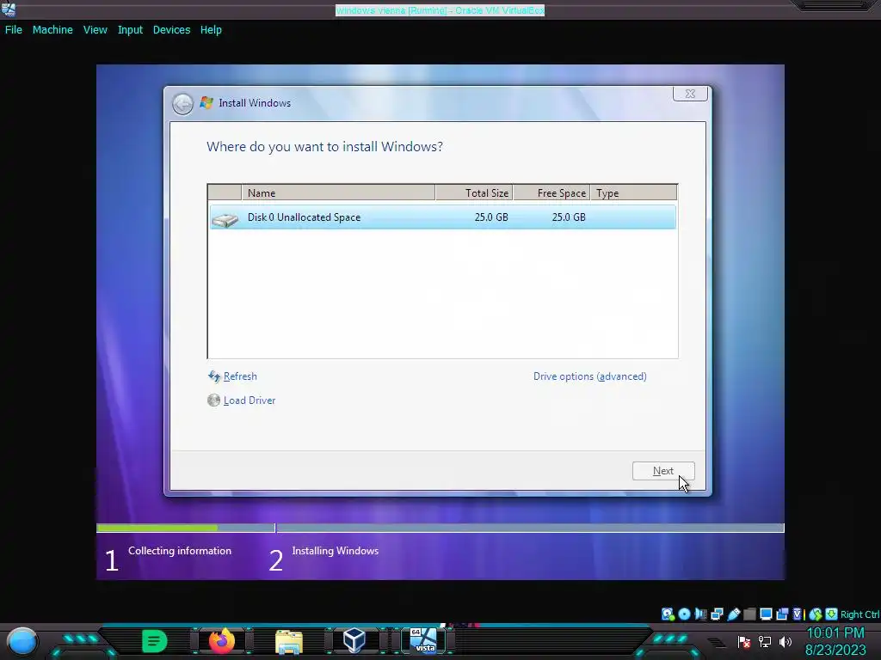Open volume speaker tray icon
Image resolution: width=881 pixels, height=660 pixels.
point(786,641)
